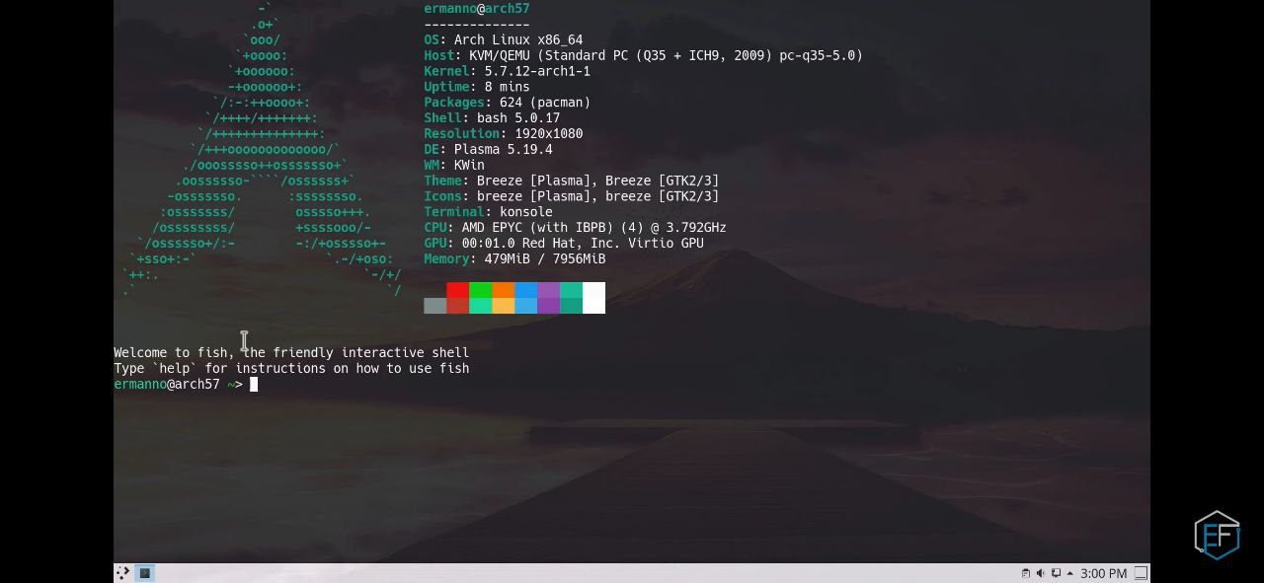Click the 'Uptime: 8 mins' line
The image size is (1264, 583).
pyautogui.click(x=477, y=87)
